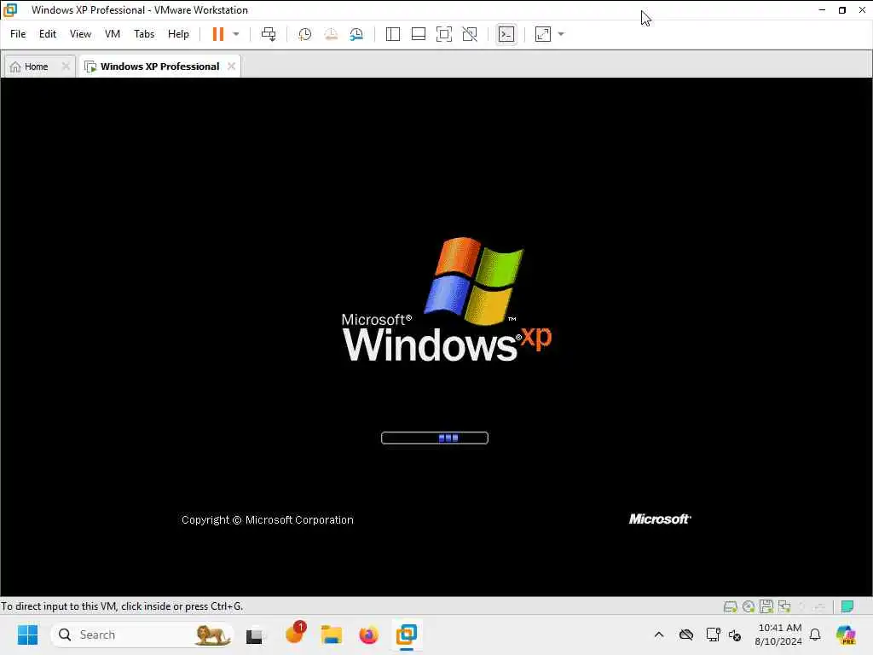Open the Tabs menu
The image size is (873, 655).
coord(143,34)
